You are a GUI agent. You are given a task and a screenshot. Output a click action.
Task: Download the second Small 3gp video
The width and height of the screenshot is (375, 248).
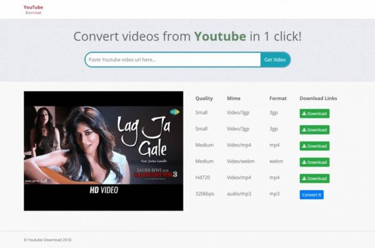[315, 130]
